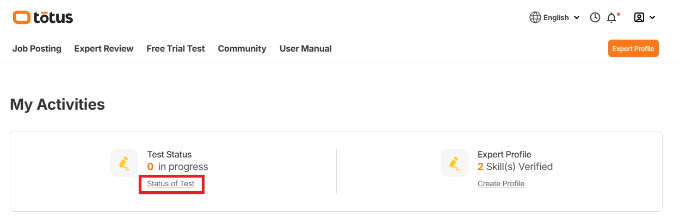Screen dimensions: 692x221
Task: Follow the Status of Test link
Action: [x=171, y=184]
